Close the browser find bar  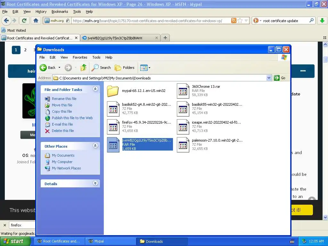pyautogui.click(x=4, y=225)
